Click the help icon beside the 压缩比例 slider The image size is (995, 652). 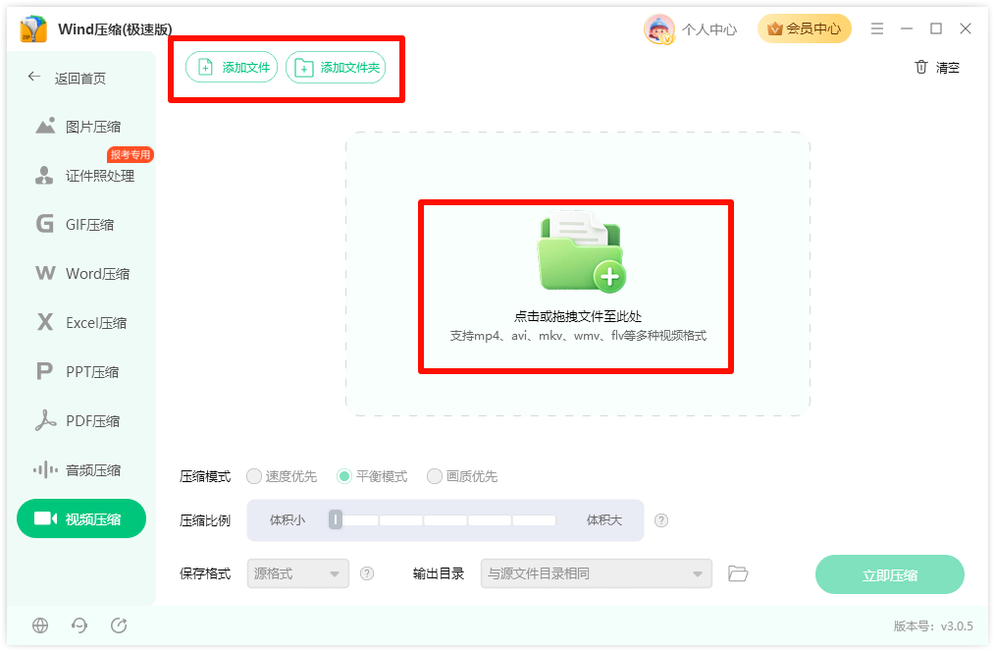click(x=661, y=520)
